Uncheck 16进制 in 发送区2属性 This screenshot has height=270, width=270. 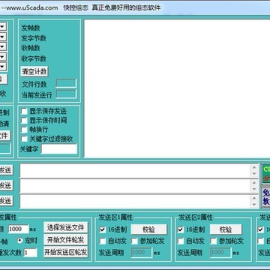click(181, 229)
